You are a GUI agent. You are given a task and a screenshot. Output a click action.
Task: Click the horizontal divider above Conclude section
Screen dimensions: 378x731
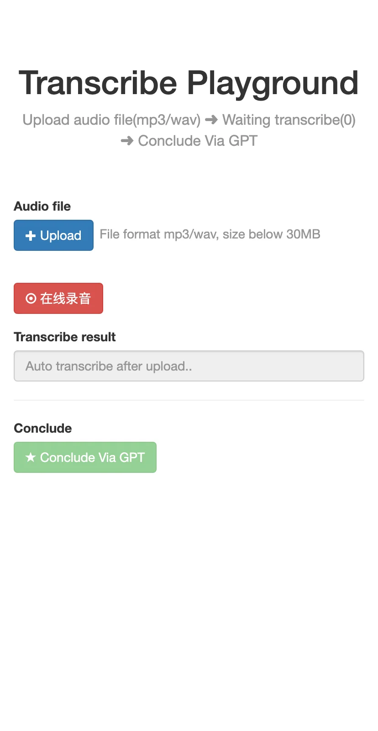(x=189, y=400)
